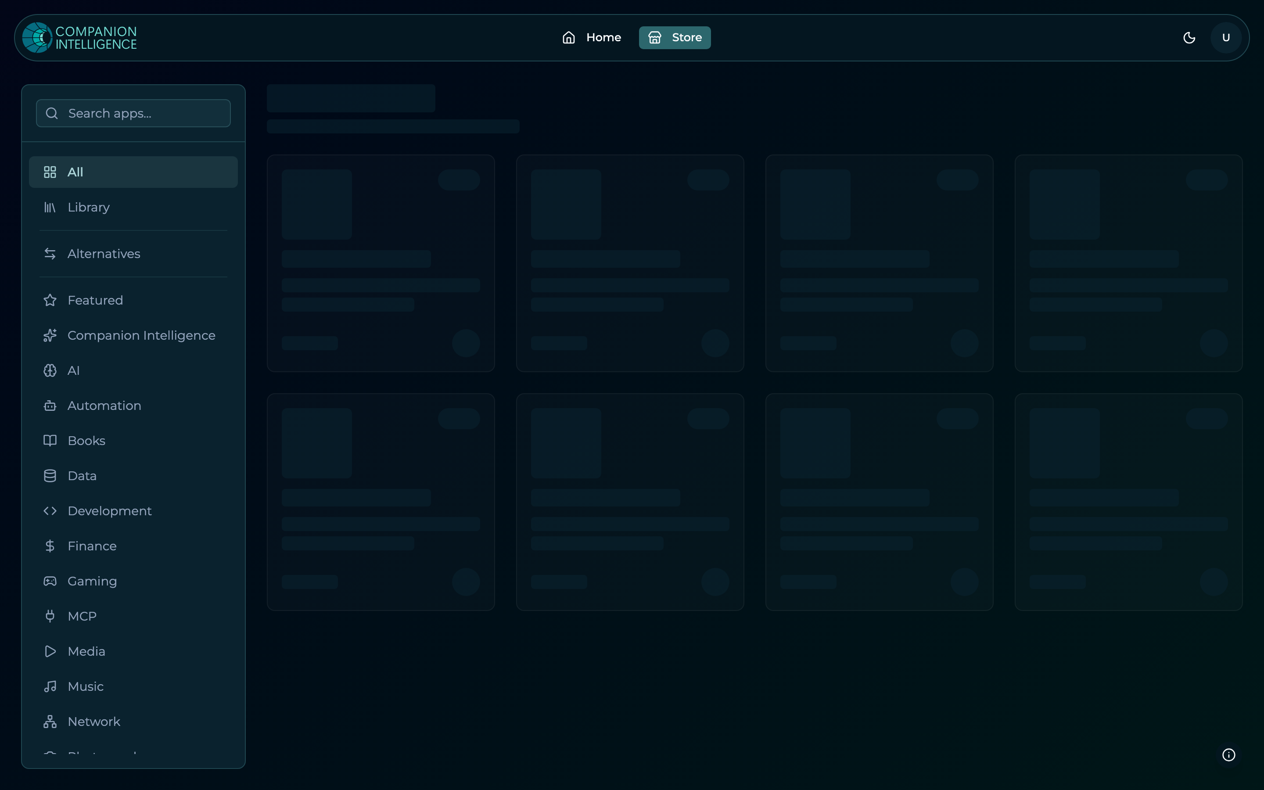Click the code brackets icon

pyautogui.click(x=50, y=511)
